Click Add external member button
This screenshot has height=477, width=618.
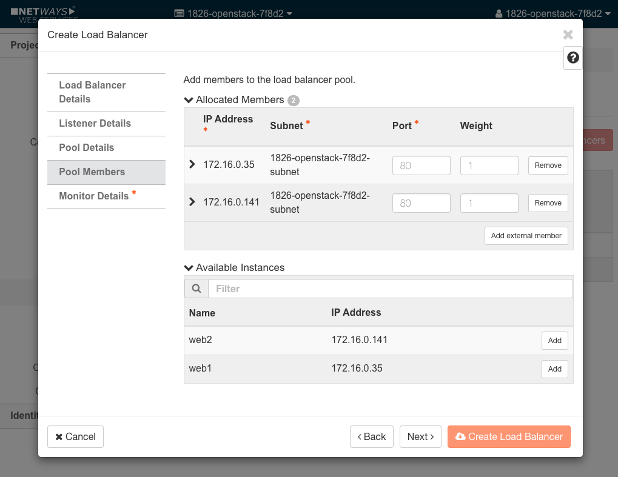[x=526, y=236]
